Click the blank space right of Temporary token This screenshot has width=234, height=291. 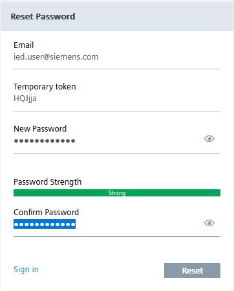pyautogui.click(x=149, y=87)
